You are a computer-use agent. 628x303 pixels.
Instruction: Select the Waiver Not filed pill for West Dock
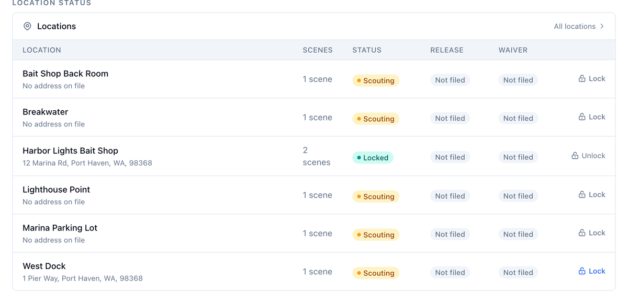click(x=518, y=273)
